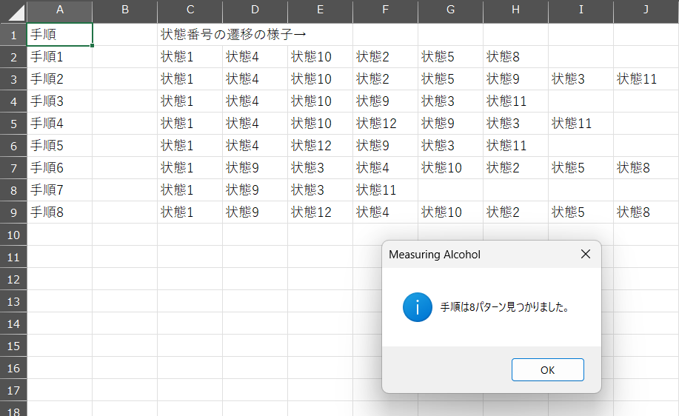
Task: Click the fill handle of cell A1
Action: 93,45
